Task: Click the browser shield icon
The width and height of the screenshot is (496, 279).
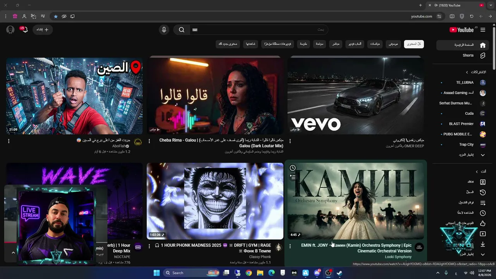Action: [x=462, y=16]
